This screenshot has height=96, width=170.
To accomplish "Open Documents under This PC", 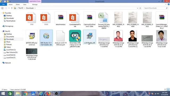I will click(10, 37).
